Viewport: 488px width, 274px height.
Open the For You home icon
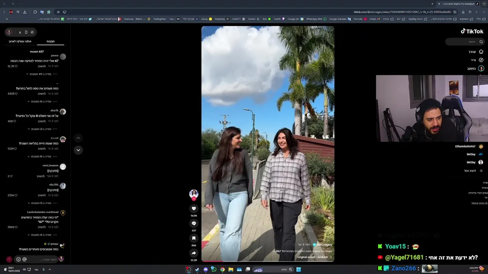pos(481,52)
